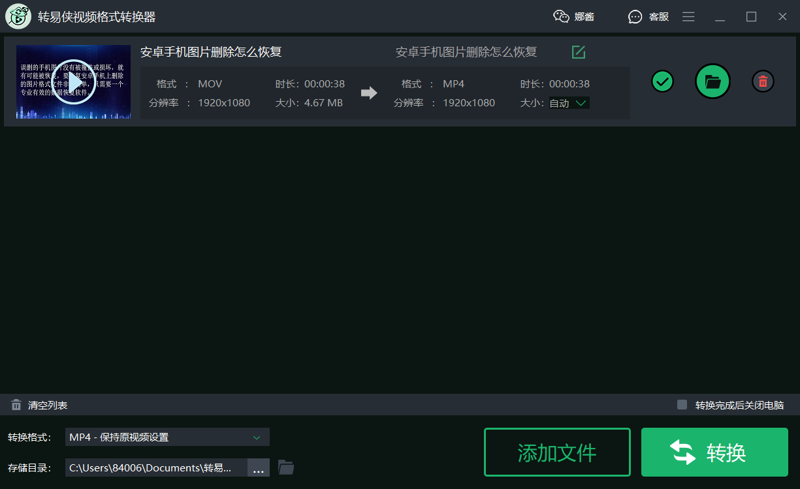Open the converted file's output folder icon
The height and width of the screenshot is (489, 800).
click(x=712, y=81)
